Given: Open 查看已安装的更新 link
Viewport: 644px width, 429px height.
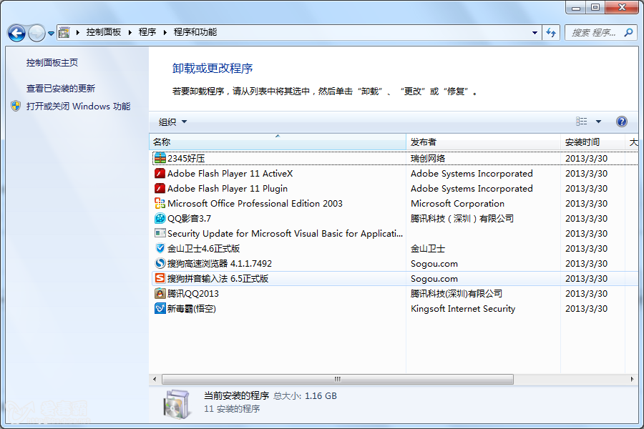Looking at the screenshot, I should point(61,89).
